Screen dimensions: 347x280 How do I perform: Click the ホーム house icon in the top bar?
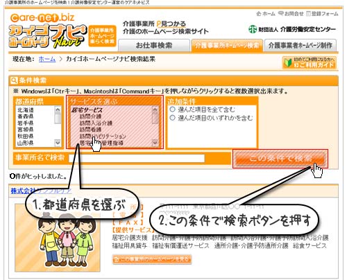click(x=259, y=14)
